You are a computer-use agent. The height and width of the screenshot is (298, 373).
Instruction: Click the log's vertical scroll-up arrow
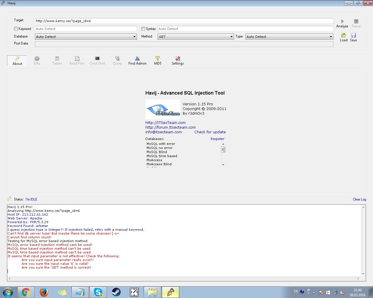pos(363,207)
